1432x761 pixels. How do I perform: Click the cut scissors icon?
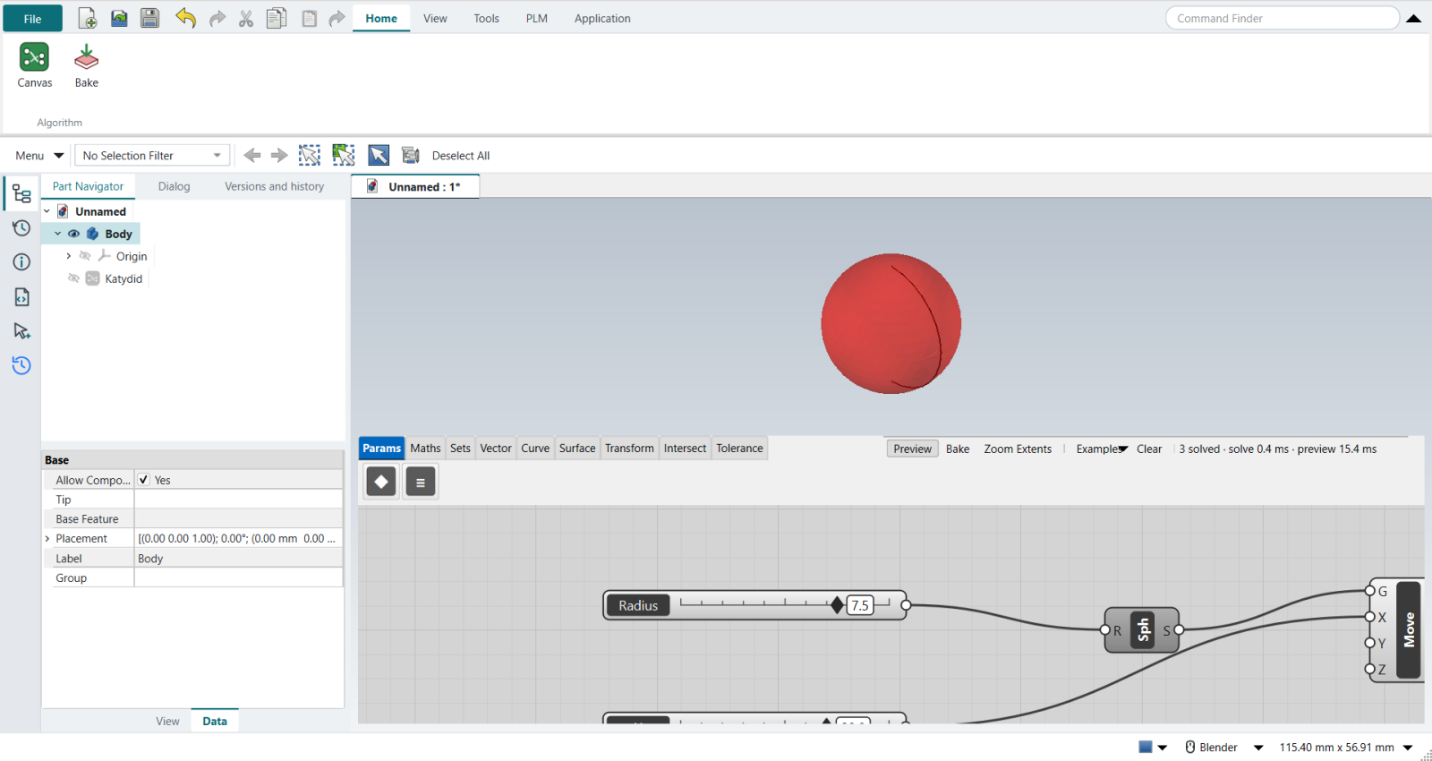click(x=246, y=18)
